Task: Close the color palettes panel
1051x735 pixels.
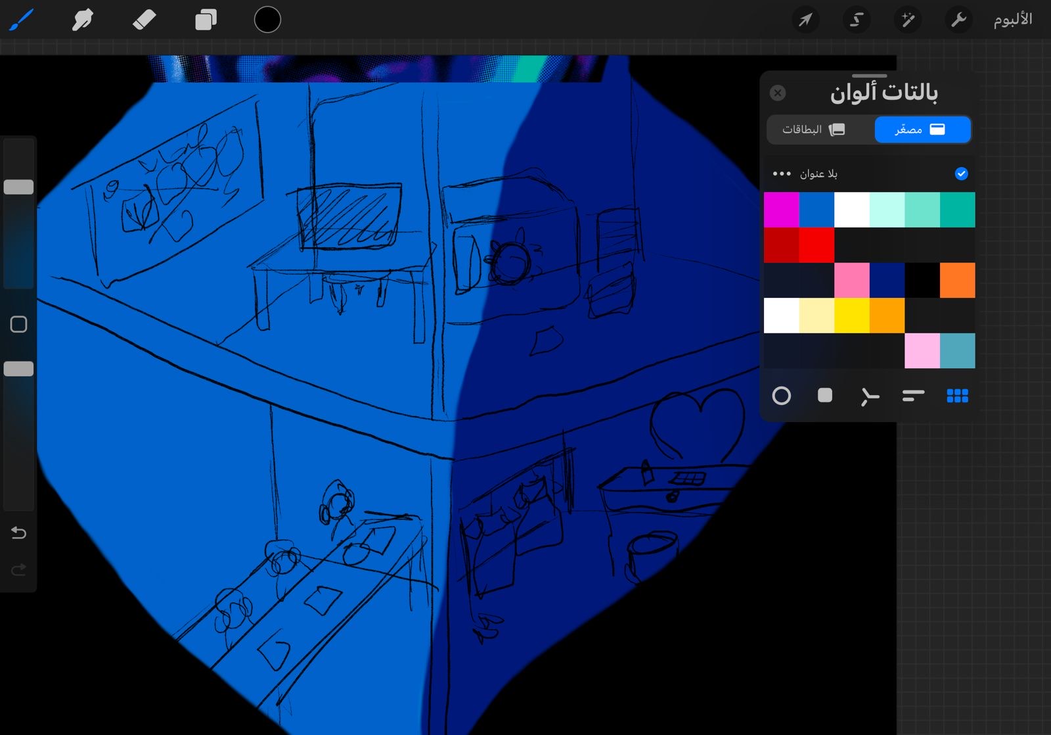Action: (x=778, y=93)
